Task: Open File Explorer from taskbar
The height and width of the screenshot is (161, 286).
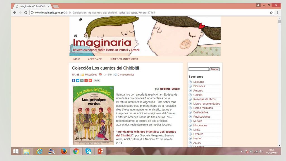Action: click(x=27, y=151)
